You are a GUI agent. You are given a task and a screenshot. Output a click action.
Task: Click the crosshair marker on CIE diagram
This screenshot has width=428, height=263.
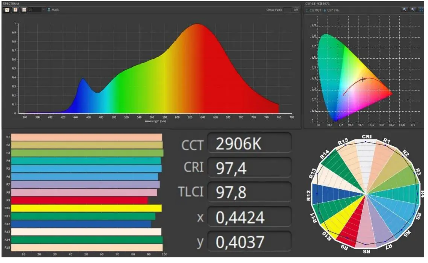coord(363,79)
